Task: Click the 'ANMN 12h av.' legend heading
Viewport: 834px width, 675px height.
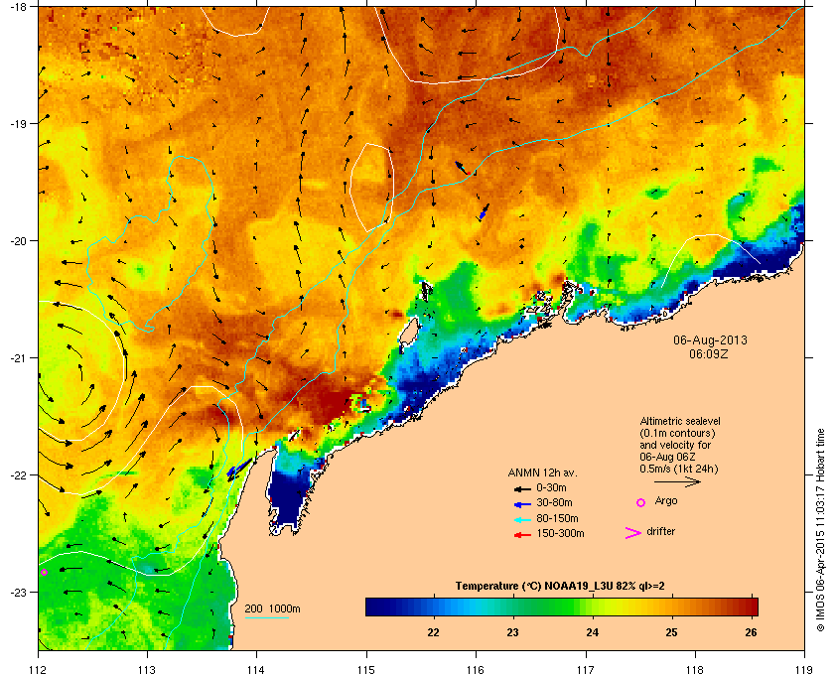Action: click(x=542, y=472)
